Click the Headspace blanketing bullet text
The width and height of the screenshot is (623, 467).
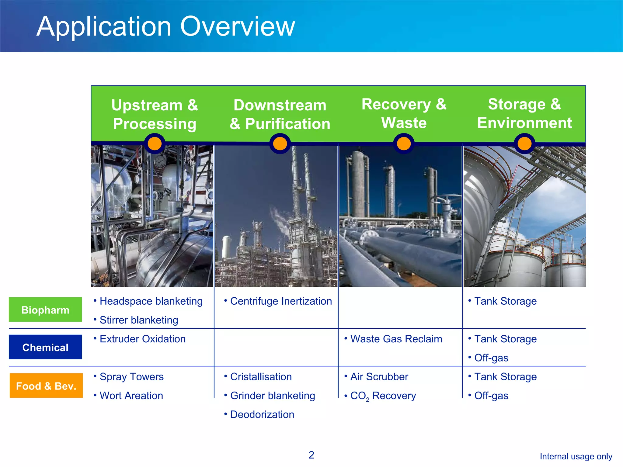pos(151,301)
